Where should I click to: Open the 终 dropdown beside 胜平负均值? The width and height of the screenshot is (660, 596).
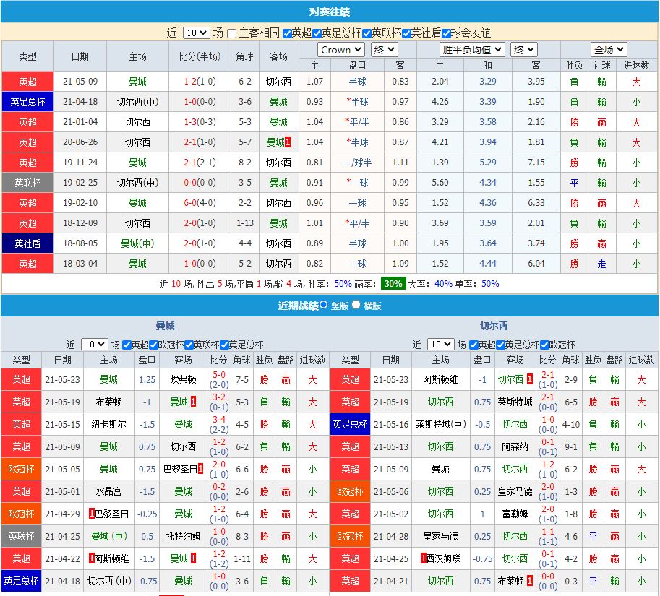[523, 50]
